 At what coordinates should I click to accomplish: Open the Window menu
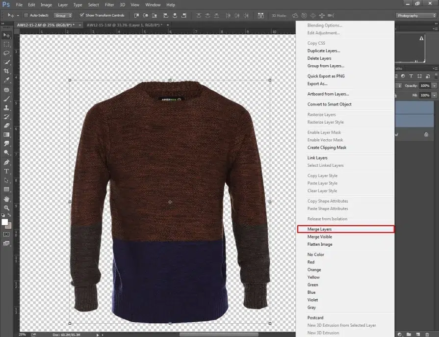click(153, 5)
